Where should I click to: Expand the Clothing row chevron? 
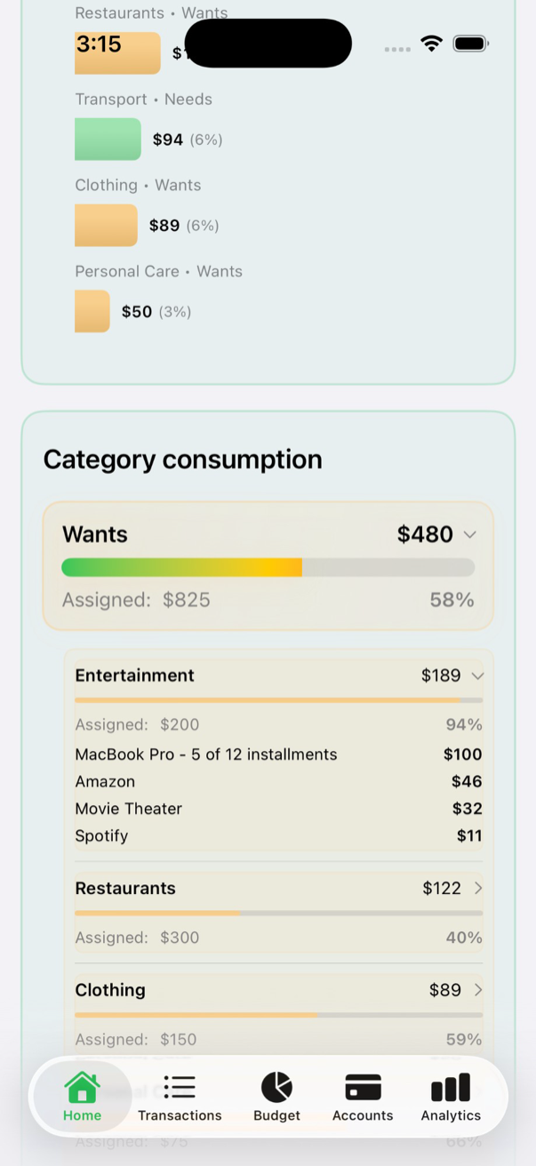pyautogui.click(x=478, y=990)
